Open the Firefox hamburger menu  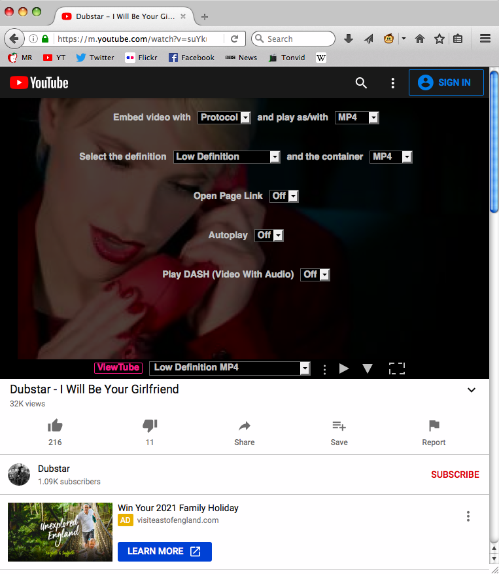click(x=485, y=38)
